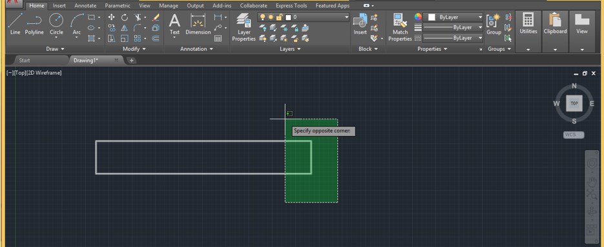Select the Hatch tool
604x247 pixels.
91,38
